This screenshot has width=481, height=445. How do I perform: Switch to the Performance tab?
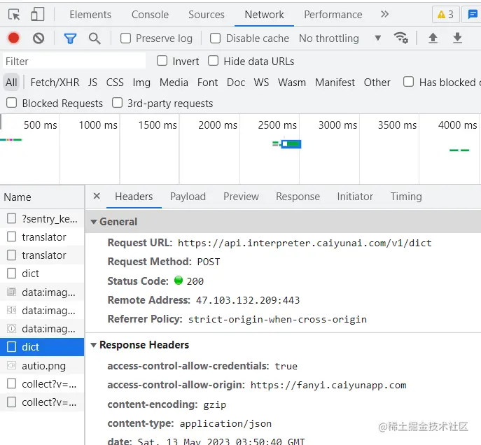point(333,15)
